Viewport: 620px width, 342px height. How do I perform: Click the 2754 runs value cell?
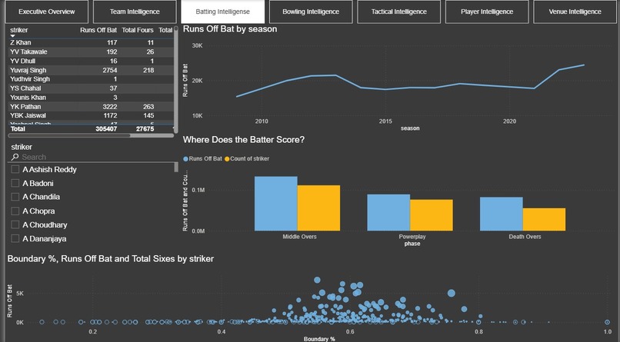pos(109,70)
